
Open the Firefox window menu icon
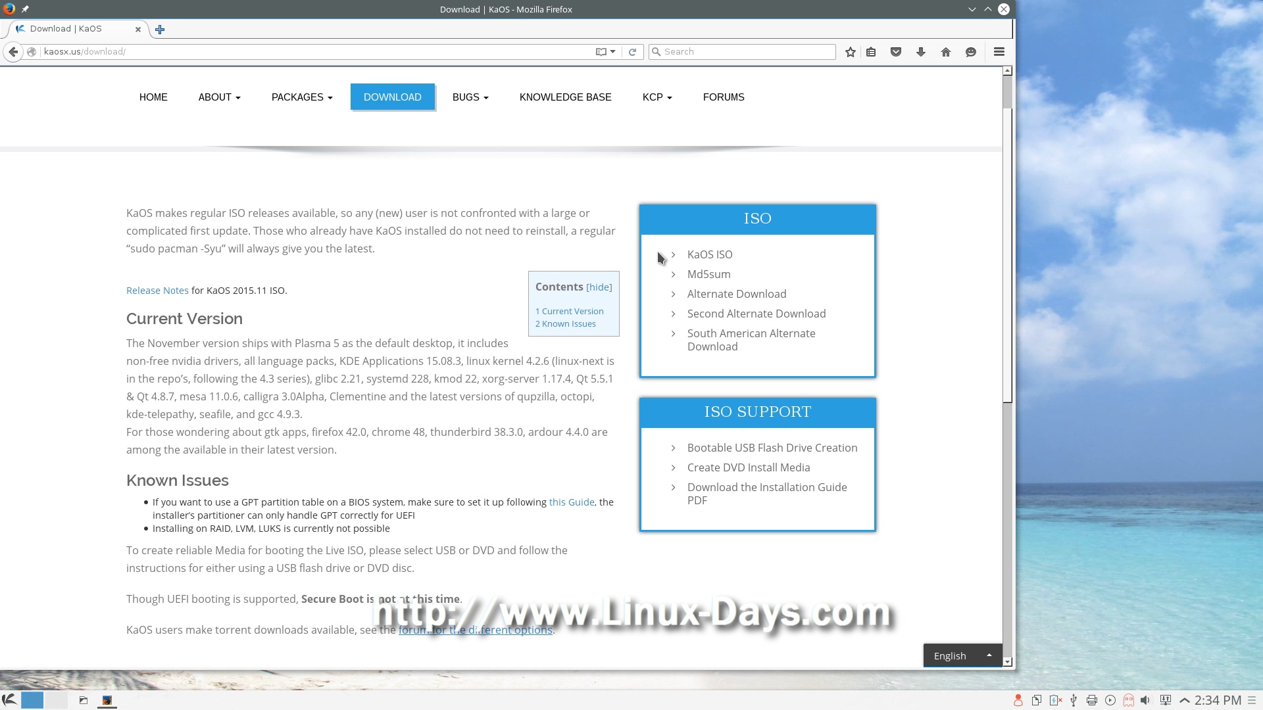pyautogui.click(x=9, y=9)
